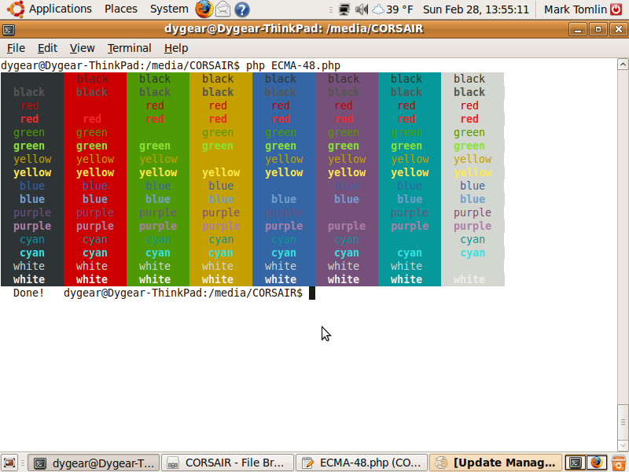Switch to CORSAIR - File Browser taskbar window
629x472 pixels.
click(x=227, y=463)
